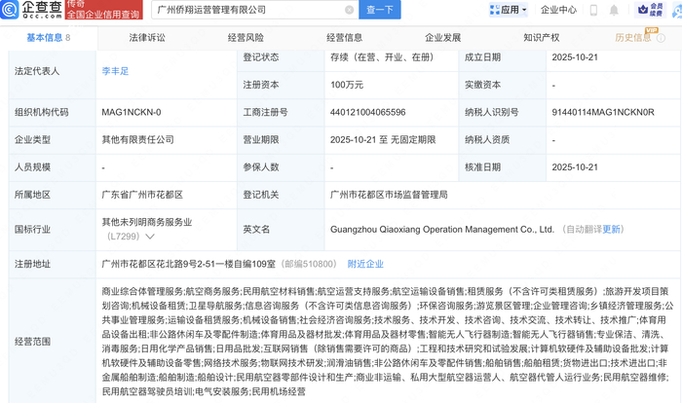Click the info icon beside 历史信息
This screenshot has height=403, width=682.
662,38
